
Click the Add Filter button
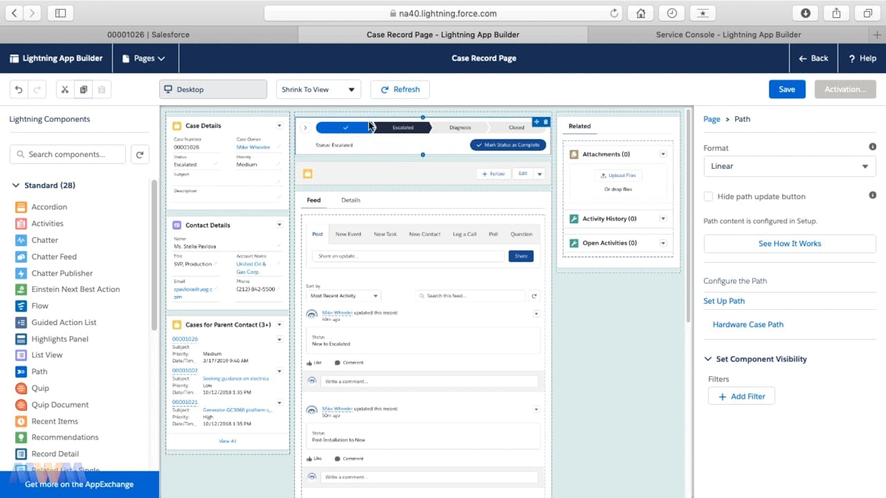(741, 396)
